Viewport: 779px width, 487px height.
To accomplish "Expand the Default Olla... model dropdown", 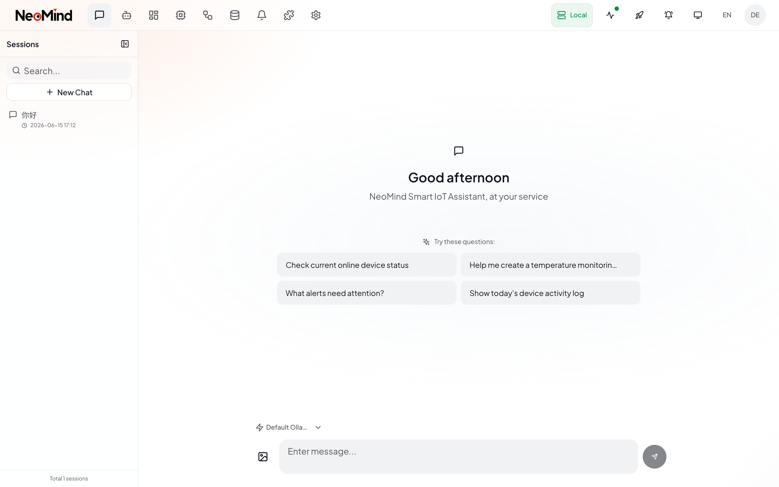I will pyautogui.click(x=289, y=427).
